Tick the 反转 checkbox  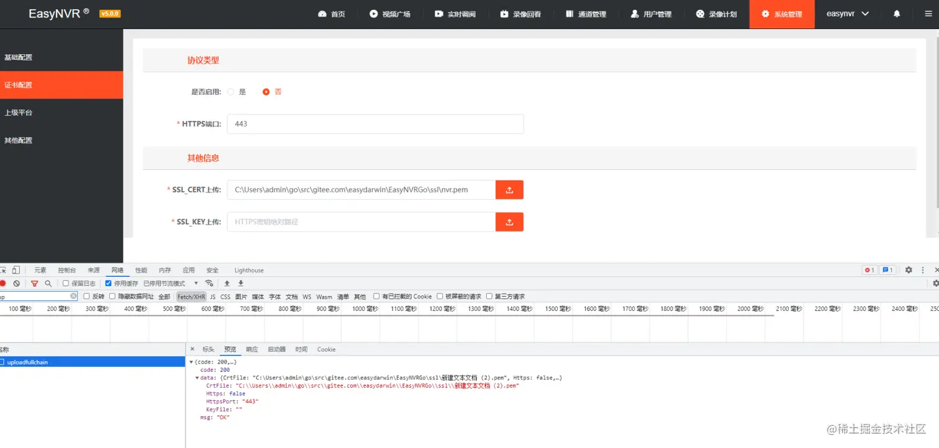pos(86,296)
